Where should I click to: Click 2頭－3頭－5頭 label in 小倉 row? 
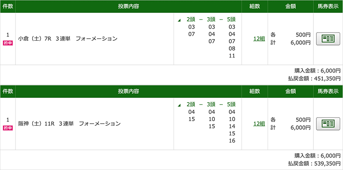pos(211,19)
